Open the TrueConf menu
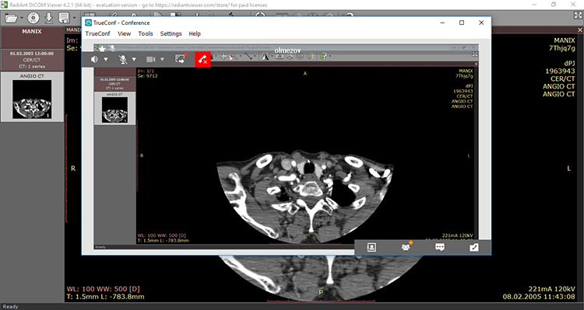The height and width of the screenshot is (310, 584). tap(97, 33)
